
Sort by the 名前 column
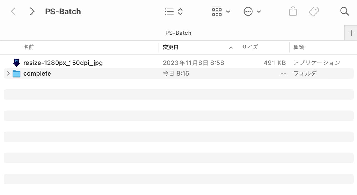tap(29, 47)
